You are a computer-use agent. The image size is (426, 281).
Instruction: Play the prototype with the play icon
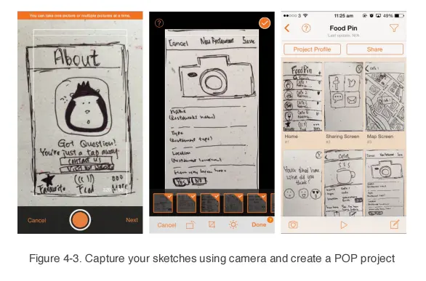pyautogui.click(x=344, y=225)
